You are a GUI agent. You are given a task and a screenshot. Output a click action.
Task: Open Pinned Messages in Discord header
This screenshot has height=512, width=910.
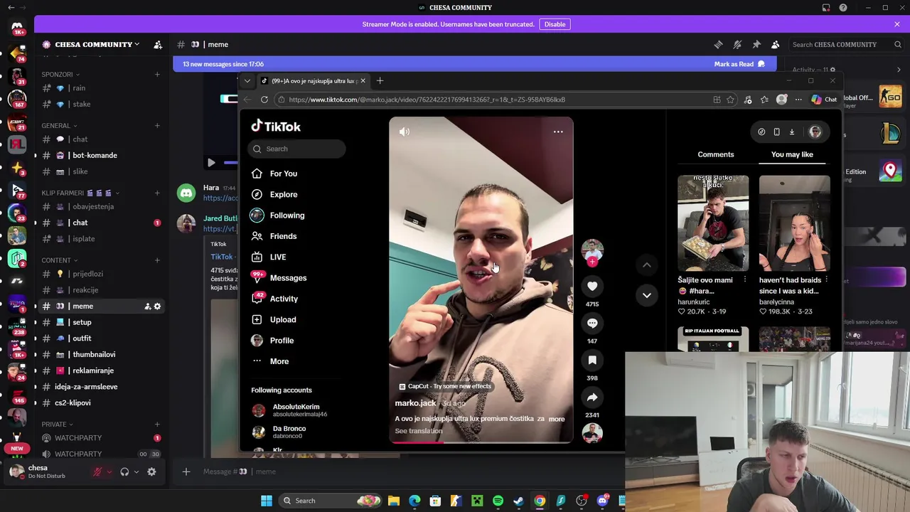pos(756,44)
